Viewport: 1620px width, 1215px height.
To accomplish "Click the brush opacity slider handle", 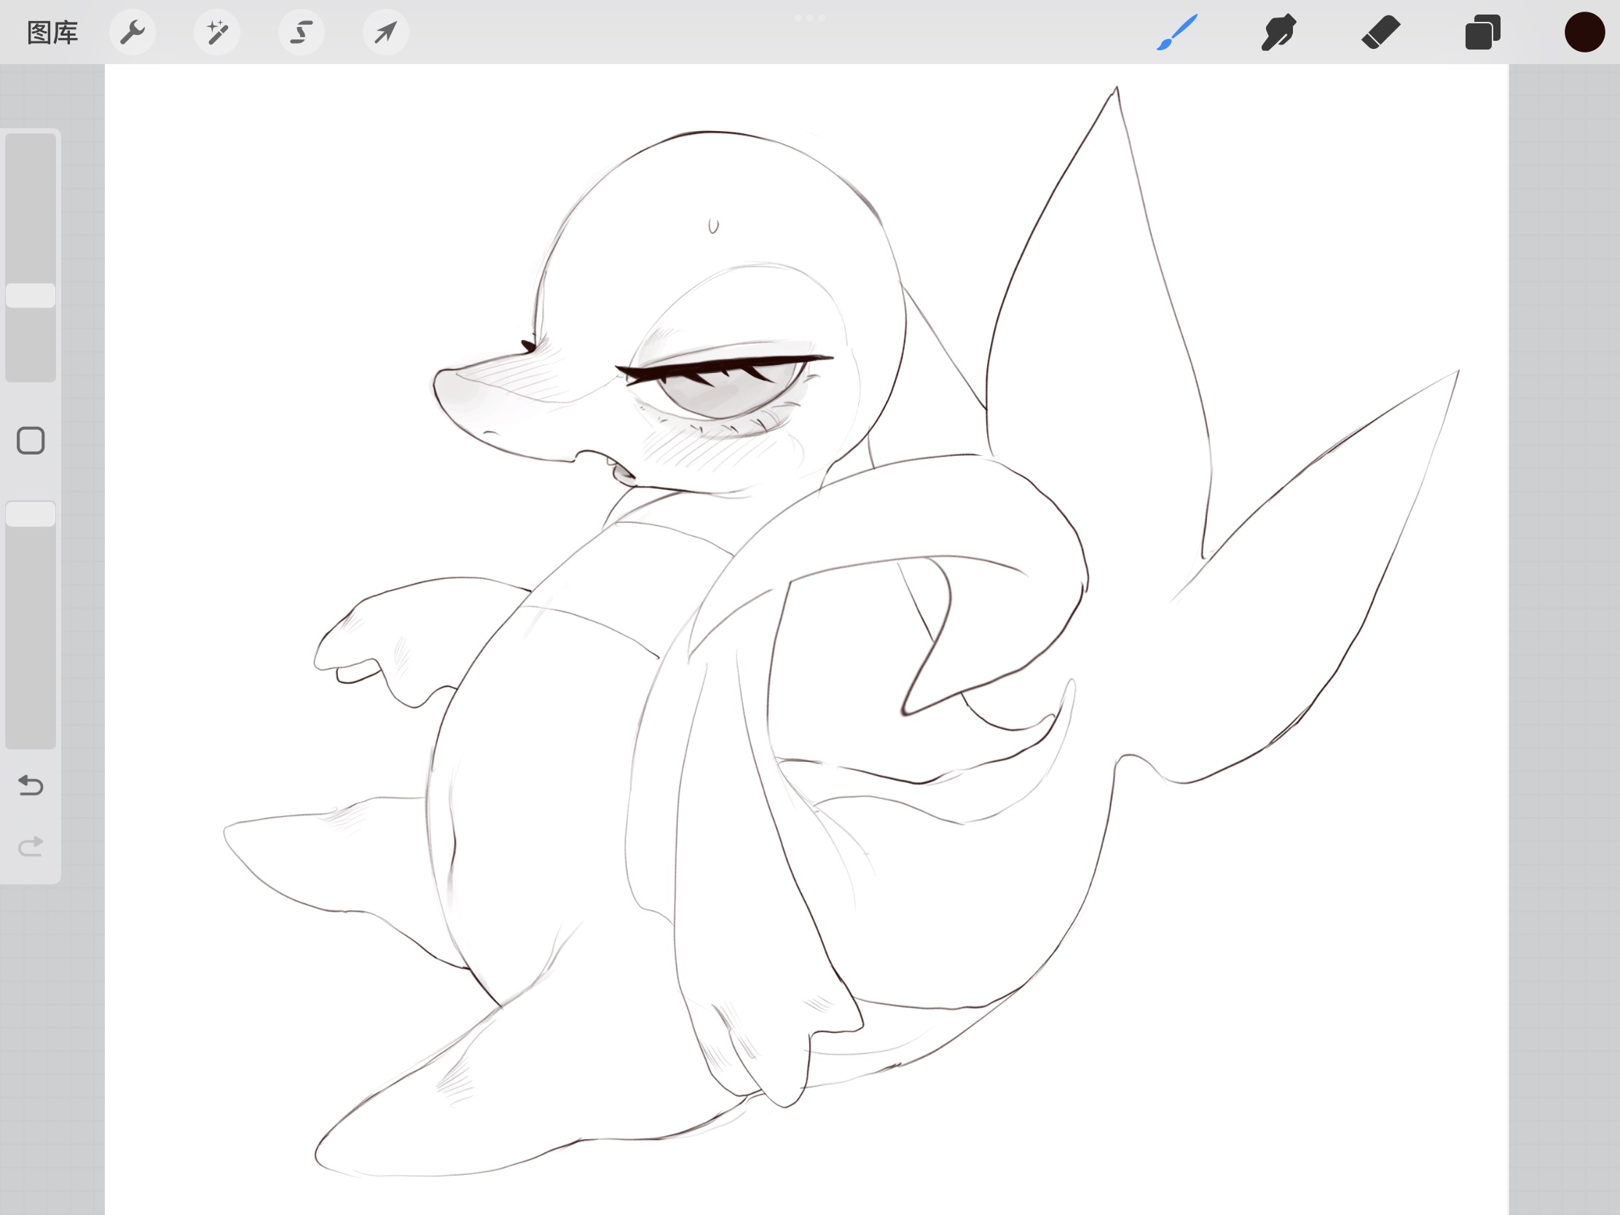I will tap(31, 514).
